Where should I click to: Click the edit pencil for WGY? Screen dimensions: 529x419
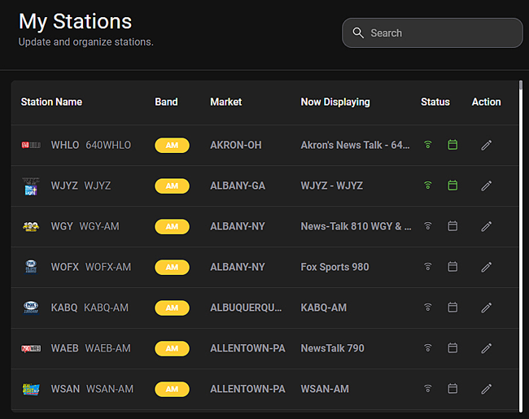486,226
